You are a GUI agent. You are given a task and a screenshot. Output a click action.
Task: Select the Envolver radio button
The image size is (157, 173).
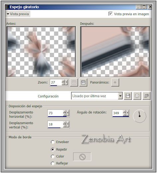tap(53, 142)
